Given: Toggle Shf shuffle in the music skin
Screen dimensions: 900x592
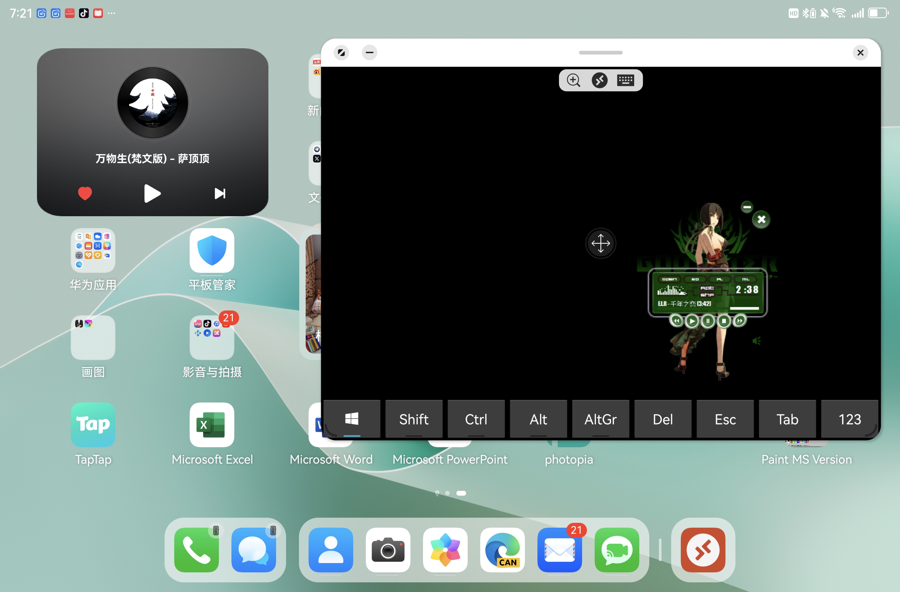Looking at the screenshot, I should point(707,295).
